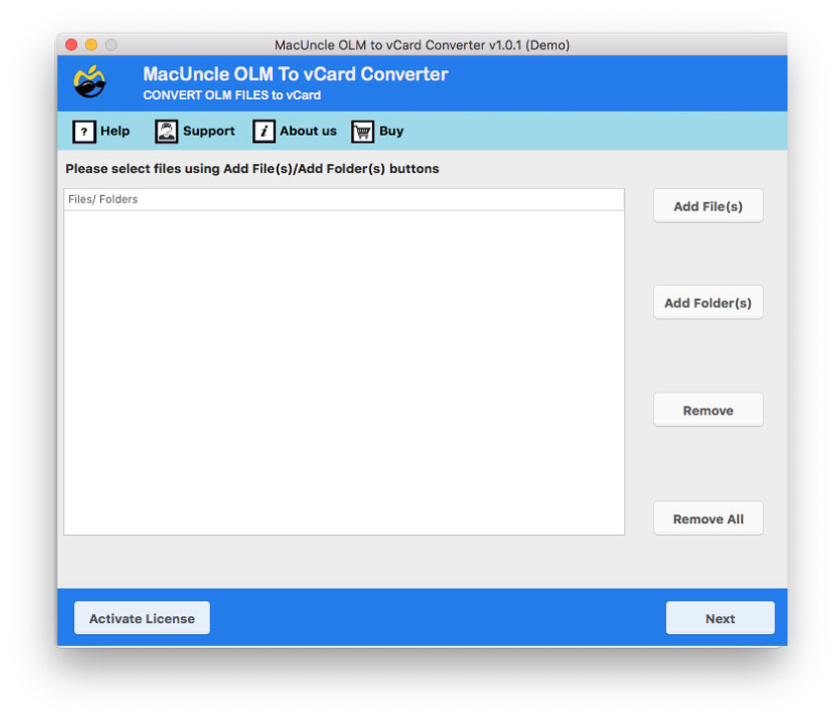Click the Add Folder(s) button
This screenshot has height=721, width=837.
707,303
